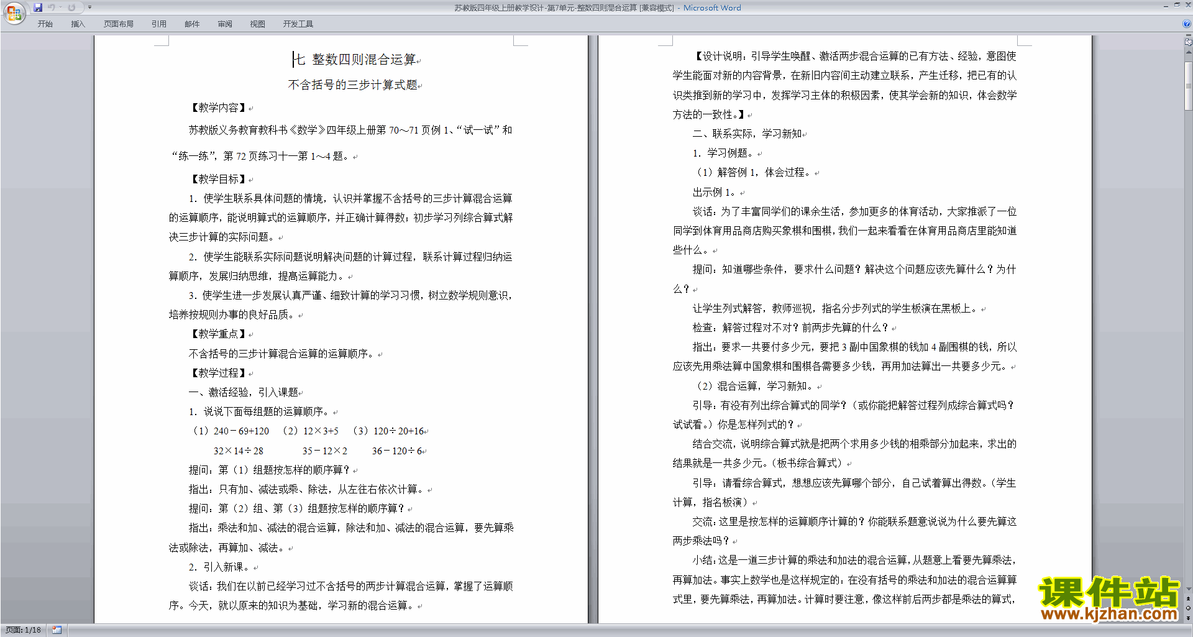This screenshot has width=1193, height=637.
Task: Toggle the ruler button above the scrollbar
Action: [x=1189, y=42]
